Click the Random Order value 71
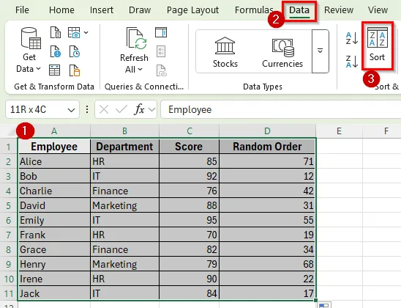Image resolution: width=401 pixels, height=308 pixels. (x=268, y=161)
